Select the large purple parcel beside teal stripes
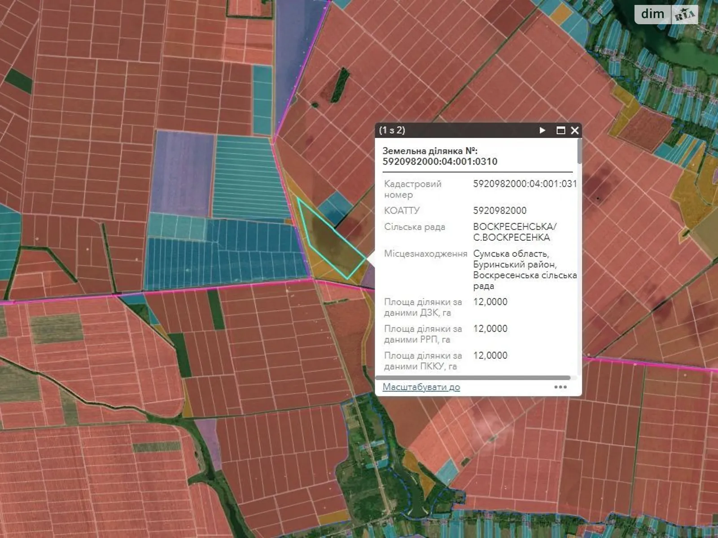718x538 pixels. [x=183, y=173]
